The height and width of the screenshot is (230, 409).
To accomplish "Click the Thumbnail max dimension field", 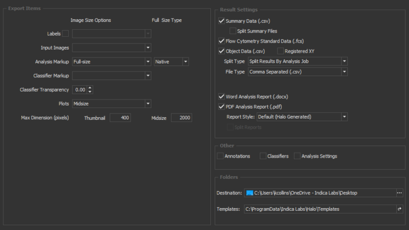I will tap(120, 118).
